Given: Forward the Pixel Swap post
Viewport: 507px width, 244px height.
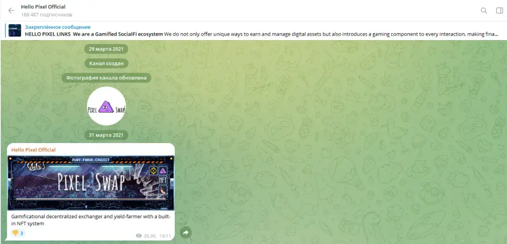Looking at the screenshot, I should 186,232.
